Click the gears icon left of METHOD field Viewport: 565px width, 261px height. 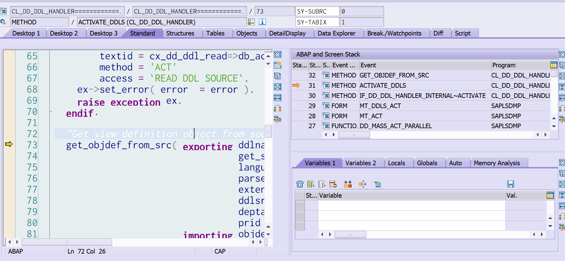click(x=3, y=22)
